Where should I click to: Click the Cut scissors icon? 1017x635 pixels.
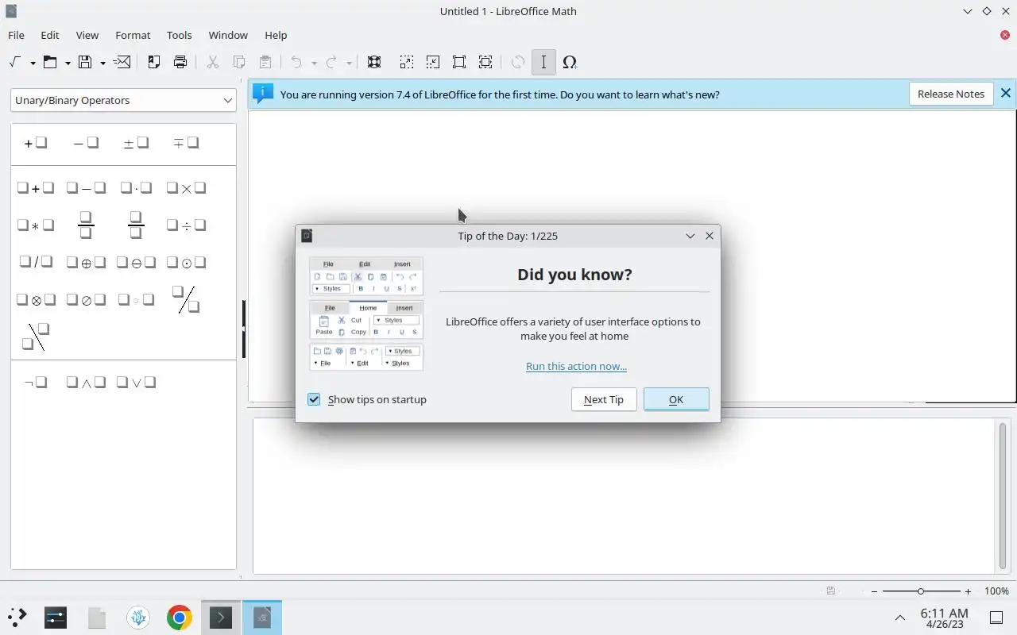[x=213, y=62]
